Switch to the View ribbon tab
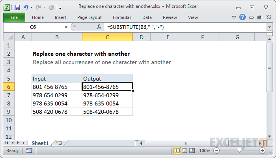Viewport: 276px width, 158px height. tap(193, 17)
